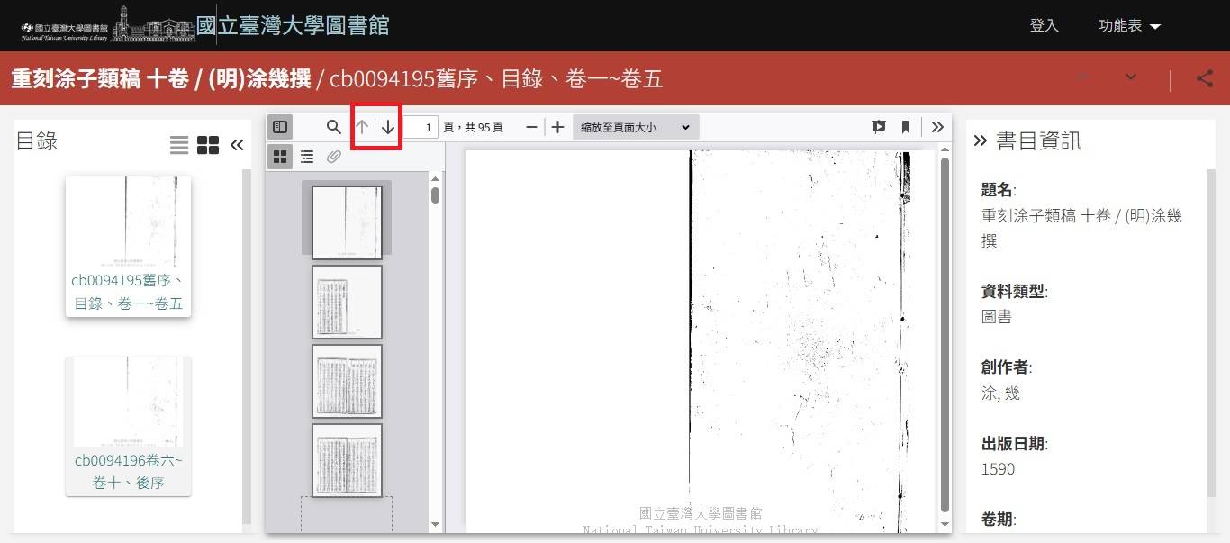The width and height of the screenshot is (1230, 543).
Task: Start presentation mode in viewer toolbar
Action: click(x=879, y=127)
